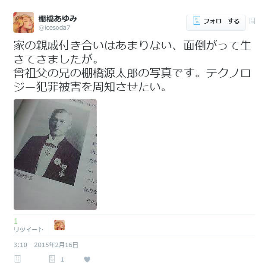Open the @icesoda7 handle link
The image size is (271, 269).
pyautogui.click(x=54, y=28)
